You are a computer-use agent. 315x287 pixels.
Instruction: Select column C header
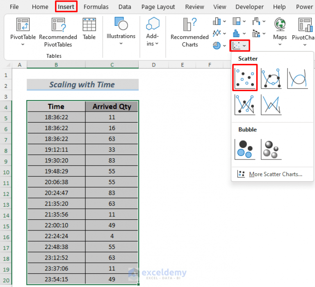tap(112, 65)
